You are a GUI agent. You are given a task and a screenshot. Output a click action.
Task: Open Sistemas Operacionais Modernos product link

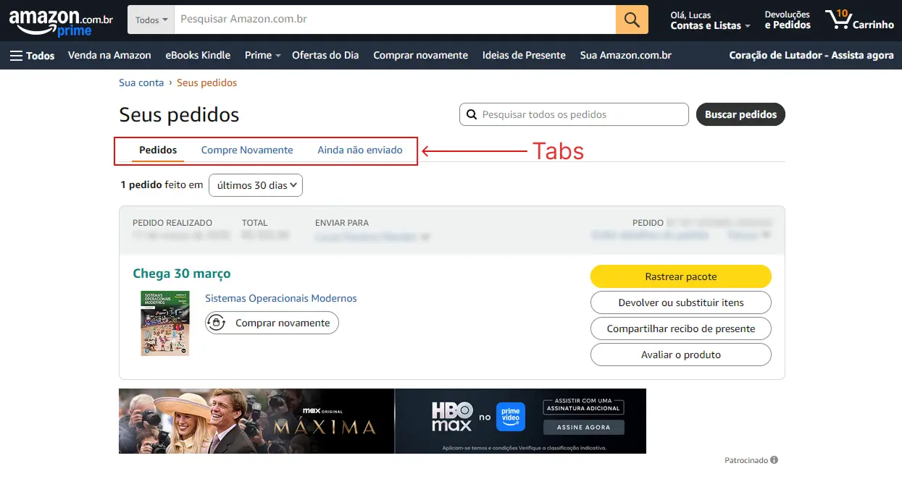pos(281,298)
